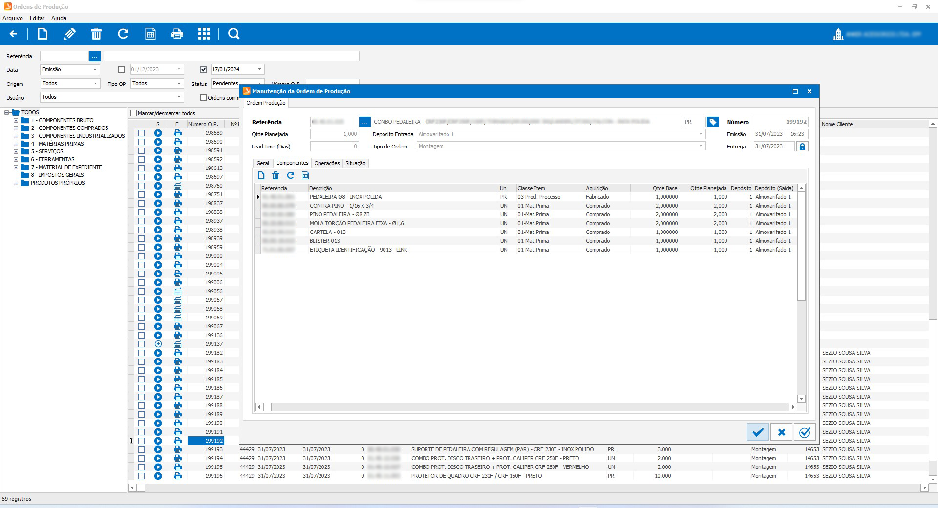Click the printer icon for order 198590
This screenshot has height=508, width=938.
pyautogui.click(x=177, y=142)
